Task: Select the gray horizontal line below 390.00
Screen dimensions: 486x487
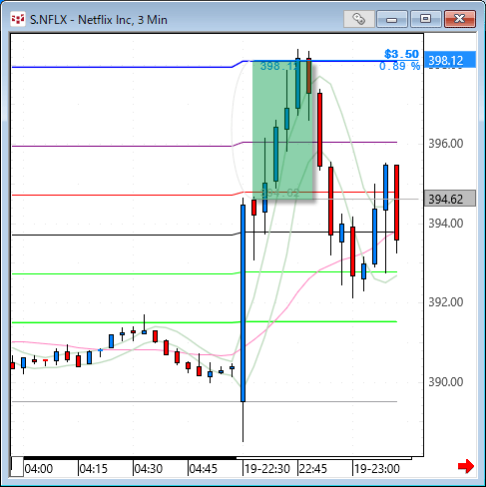Action: pos(205,402)
